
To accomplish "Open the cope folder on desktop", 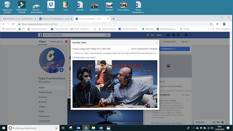I will point(66,6).
